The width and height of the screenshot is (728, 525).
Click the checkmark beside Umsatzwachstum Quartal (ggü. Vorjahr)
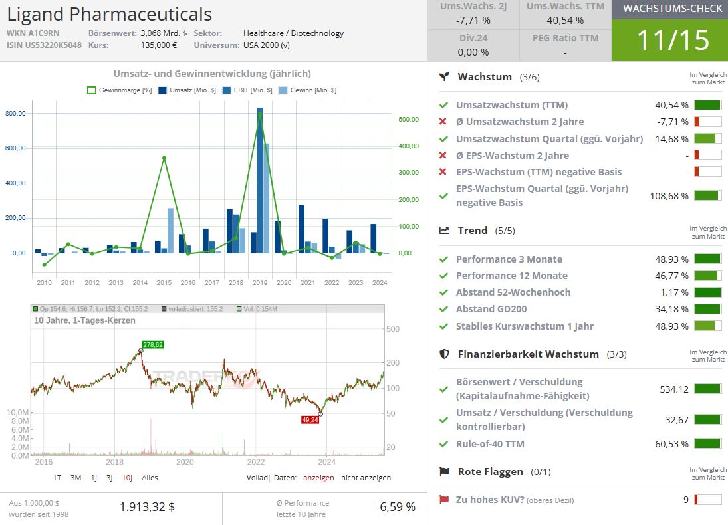click(443, 139)
